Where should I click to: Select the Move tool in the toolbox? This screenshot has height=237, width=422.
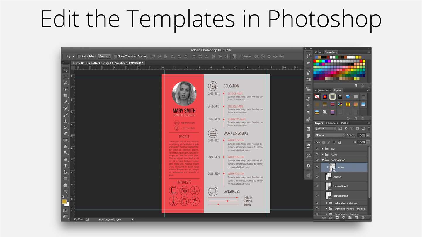click(x=65, y=70)
